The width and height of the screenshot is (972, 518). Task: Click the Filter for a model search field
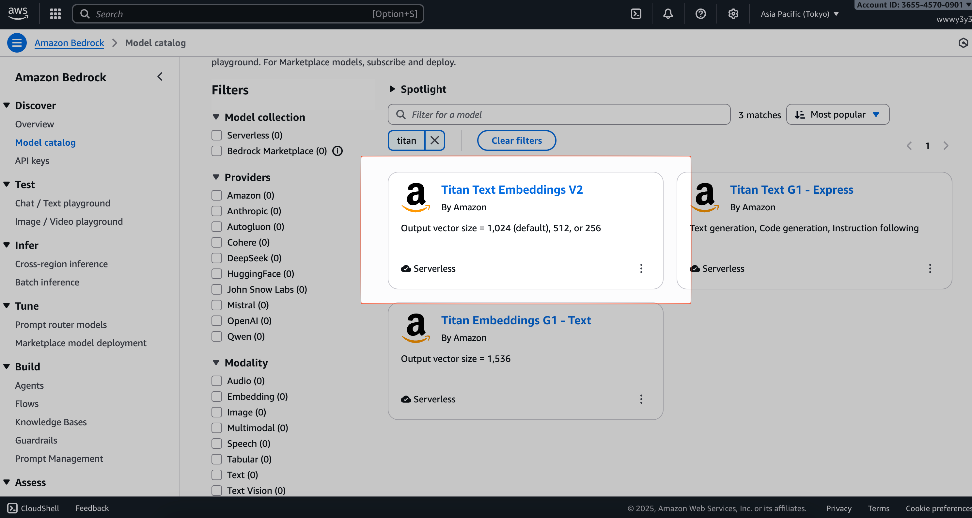pos(558,114)
